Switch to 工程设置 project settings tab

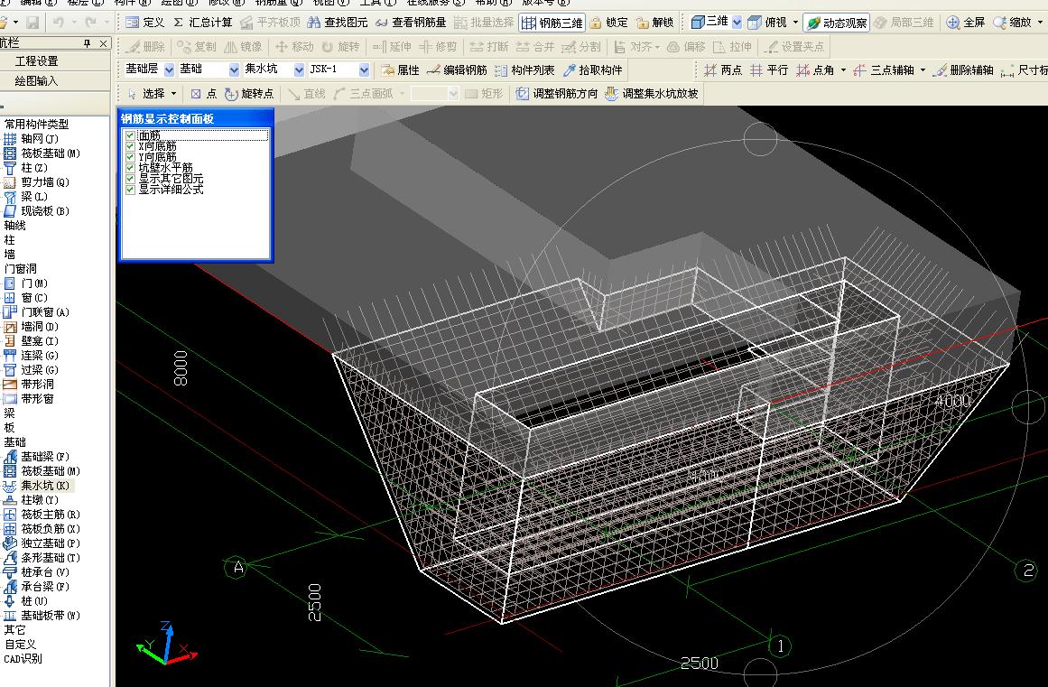tap(37, 60)
